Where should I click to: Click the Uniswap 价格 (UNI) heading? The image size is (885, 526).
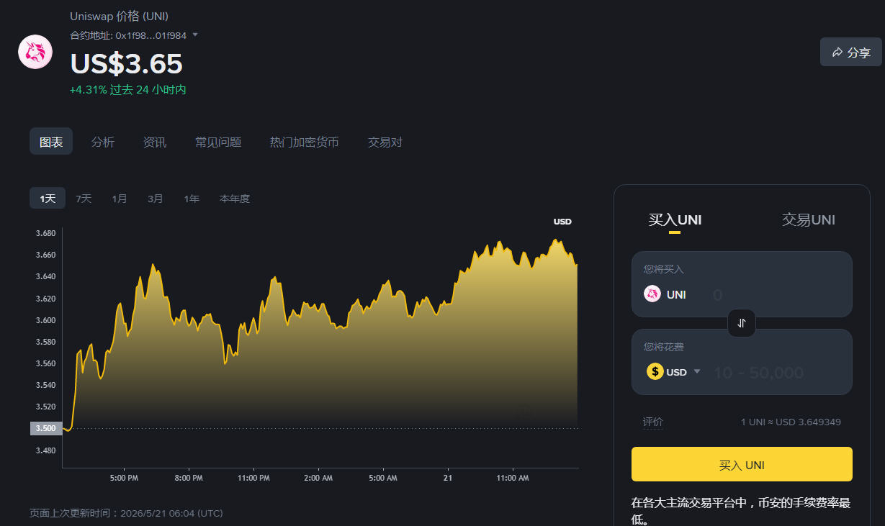120,16
